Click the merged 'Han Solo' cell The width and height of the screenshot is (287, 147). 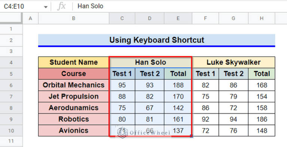tap(150, 62)
